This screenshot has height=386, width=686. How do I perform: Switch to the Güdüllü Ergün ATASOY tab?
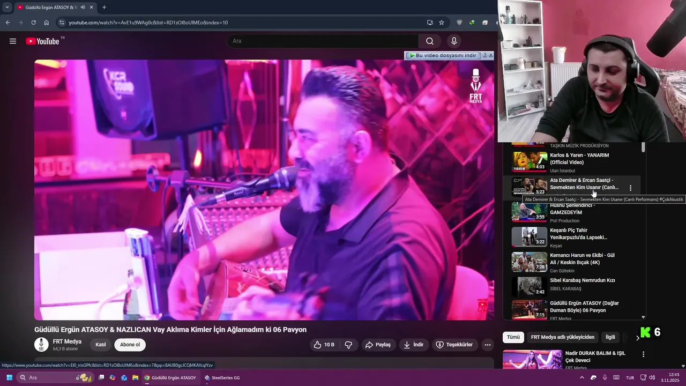tap(56, 8)
